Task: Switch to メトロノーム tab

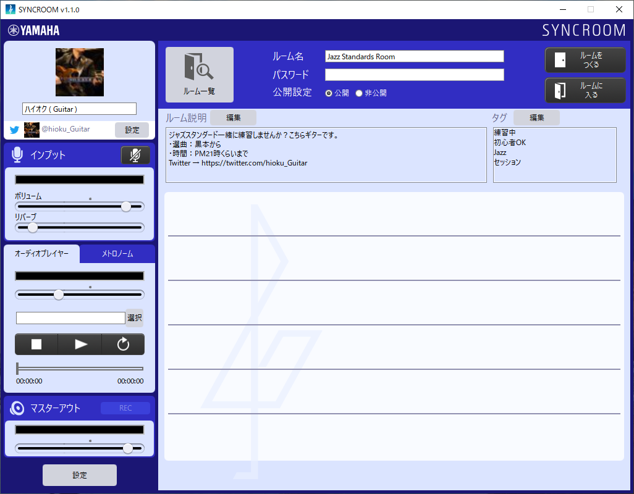Action: point(117,254)
